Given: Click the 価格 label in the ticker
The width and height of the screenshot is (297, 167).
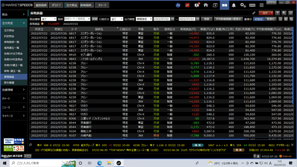Looking at the screenshot, I should click(198, 145).
